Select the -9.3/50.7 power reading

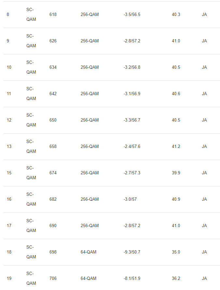132,252
